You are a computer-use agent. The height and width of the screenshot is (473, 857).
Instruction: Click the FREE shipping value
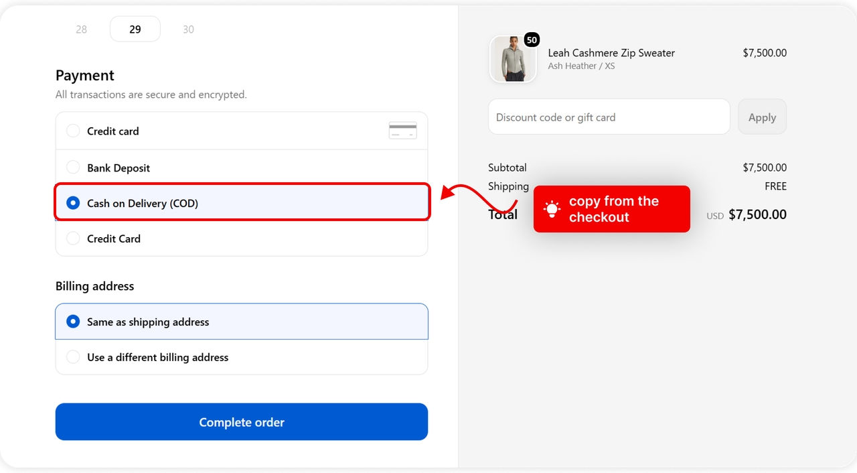click(775, 186)
